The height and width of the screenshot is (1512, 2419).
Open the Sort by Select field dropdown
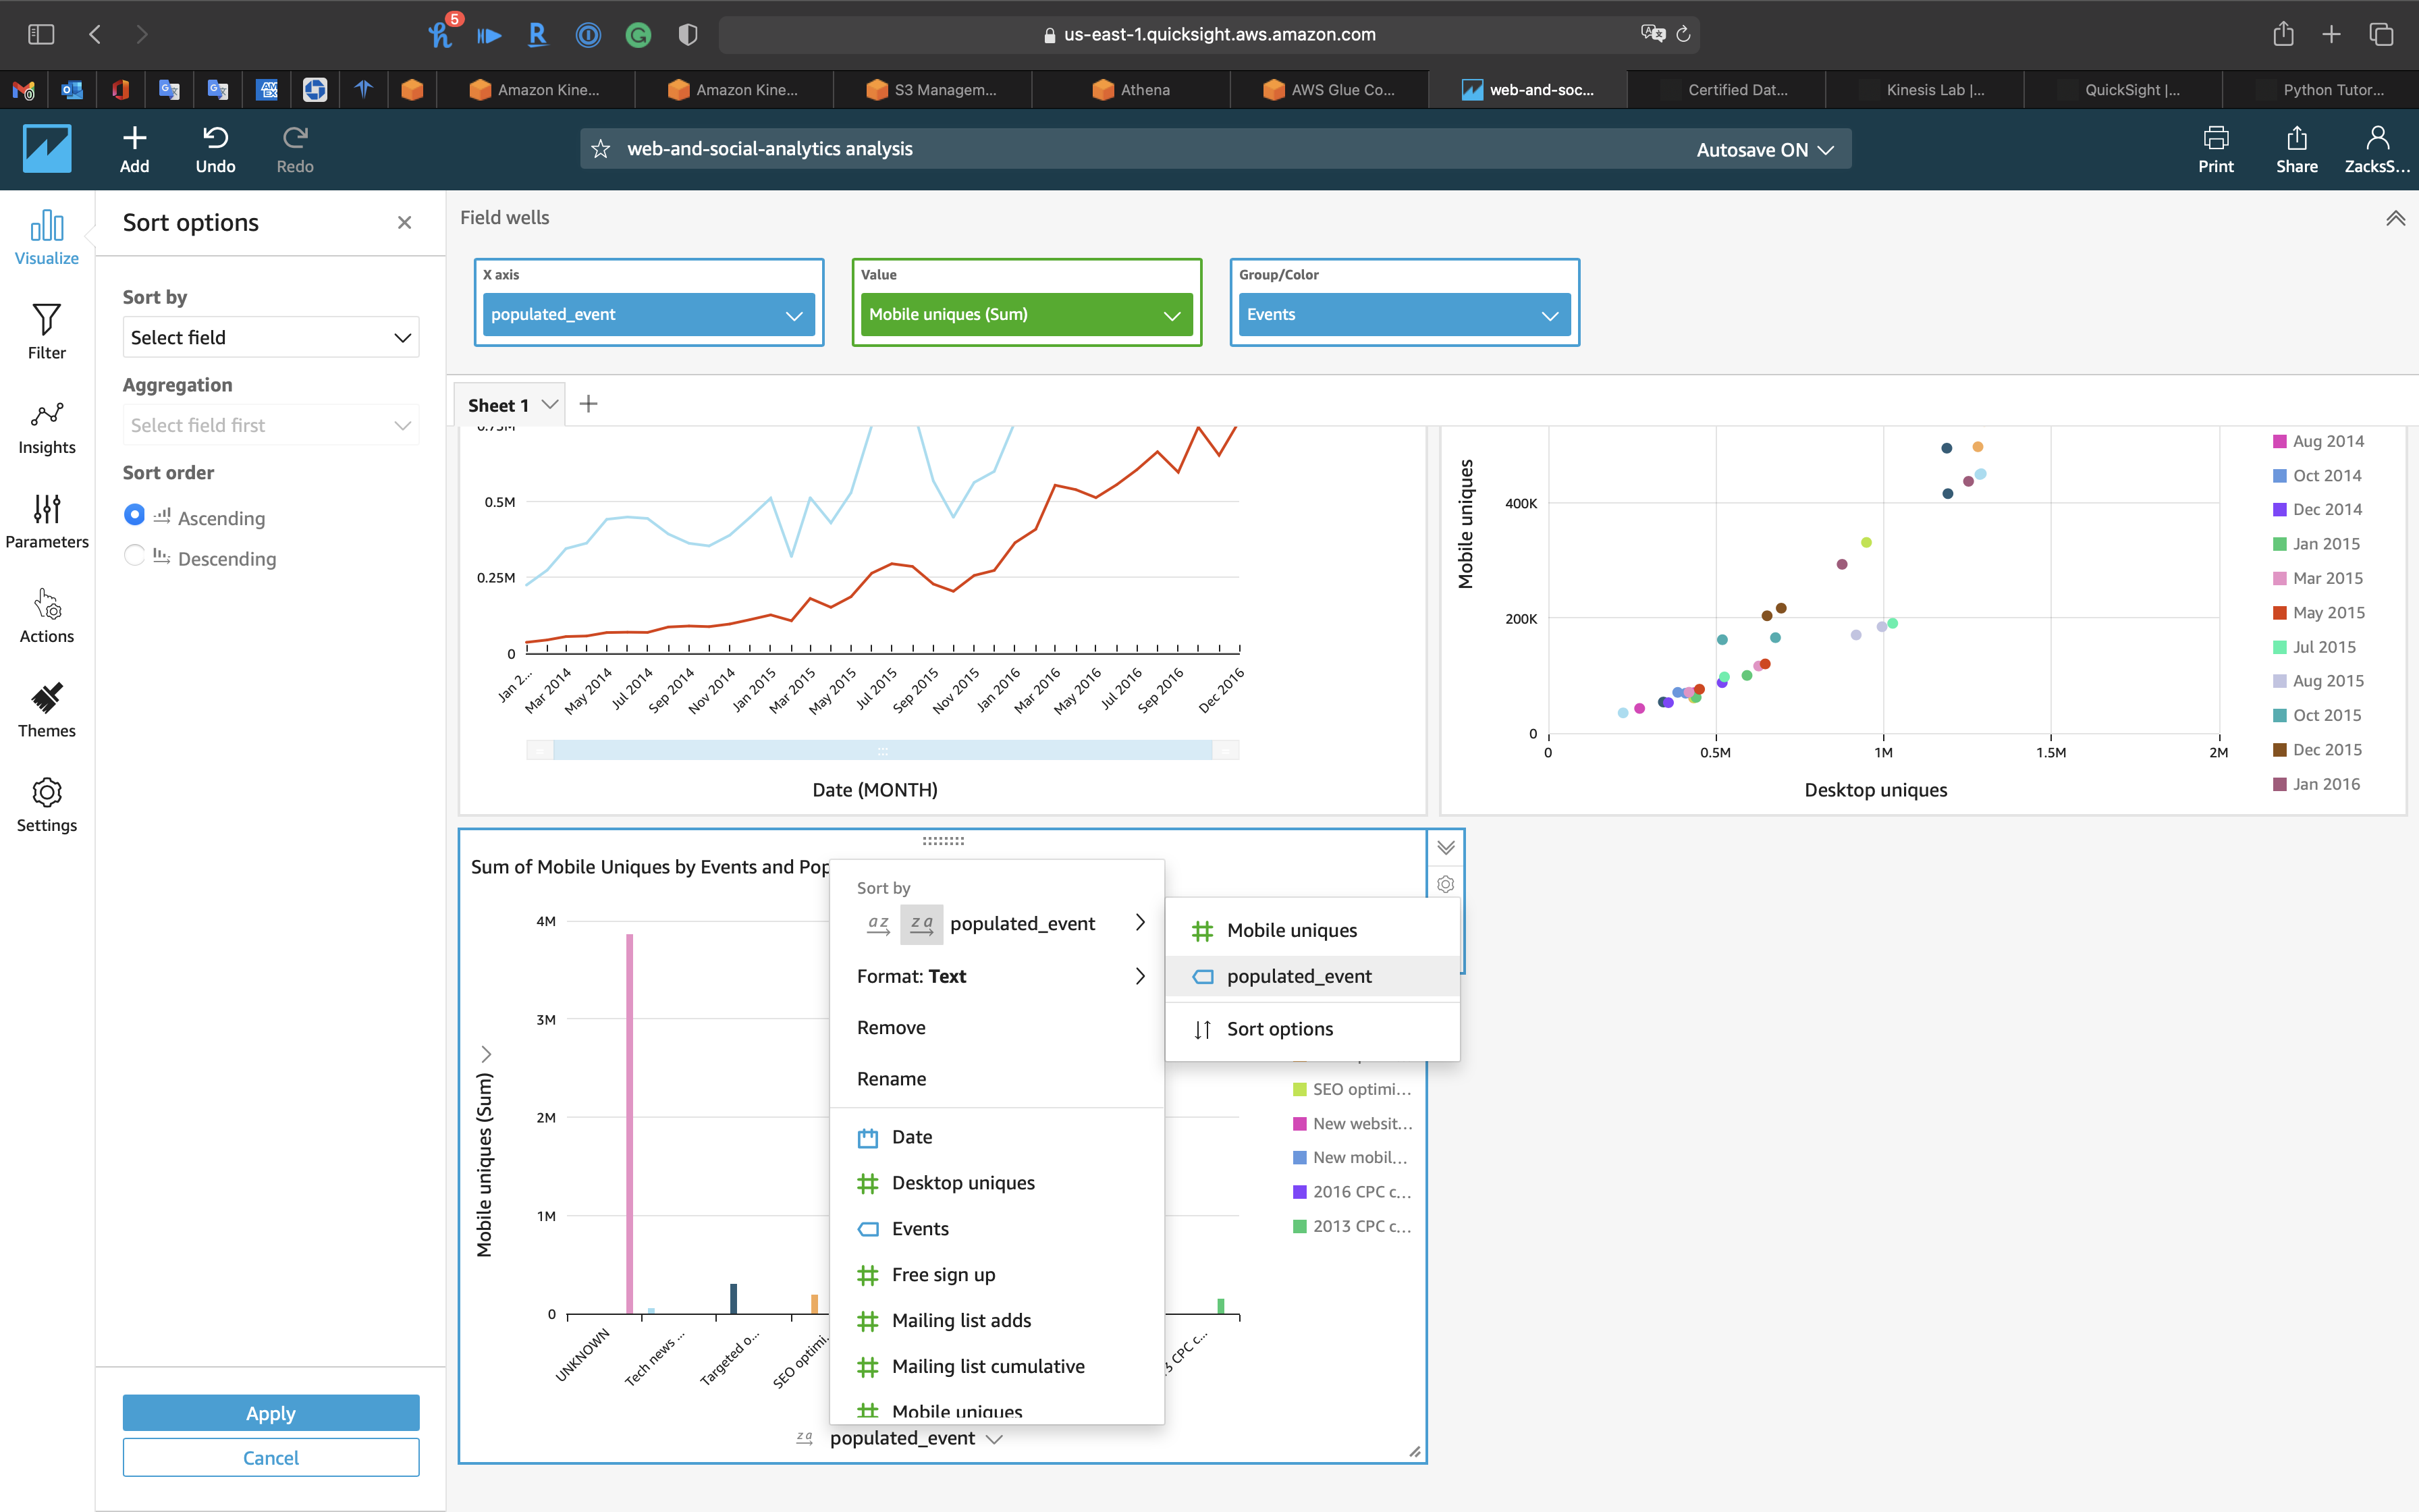[270, 337]
